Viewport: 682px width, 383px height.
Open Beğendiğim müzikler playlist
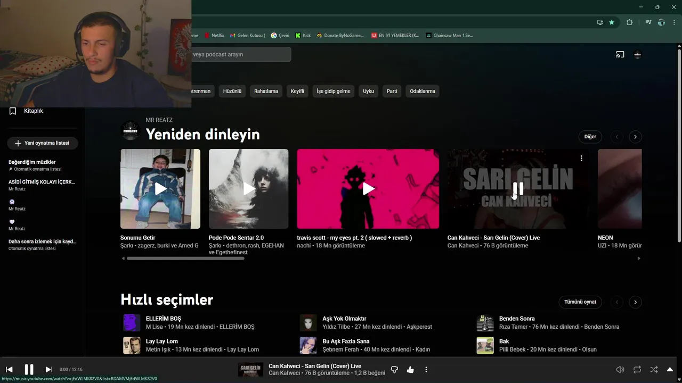coord(32,162)
